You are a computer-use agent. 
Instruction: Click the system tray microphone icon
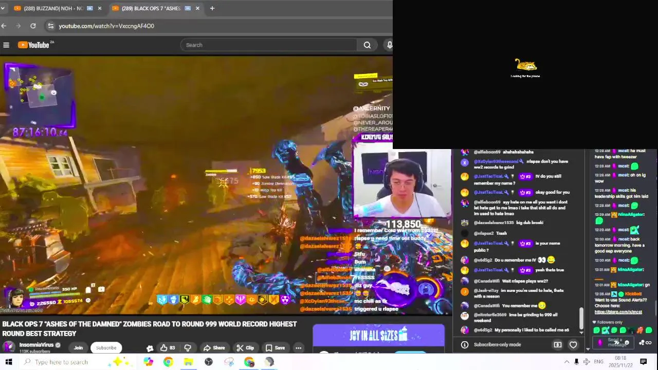(576, 362)
